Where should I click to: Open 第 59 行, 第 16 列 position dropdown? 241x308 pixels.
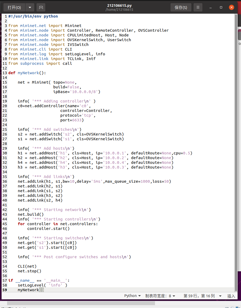pos(203,296)
